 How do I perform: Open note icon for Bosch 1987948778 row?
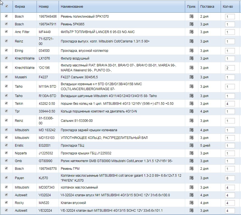click(191, 169)
